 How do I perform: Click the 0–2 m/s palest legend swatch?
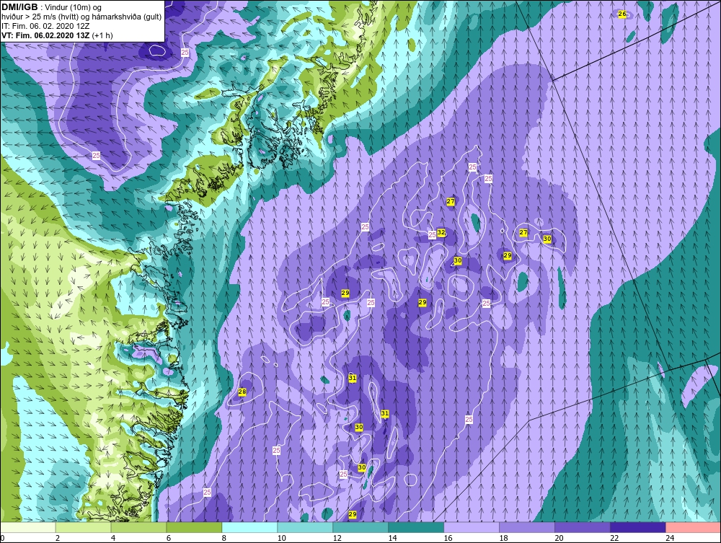(x=28, y=527)
